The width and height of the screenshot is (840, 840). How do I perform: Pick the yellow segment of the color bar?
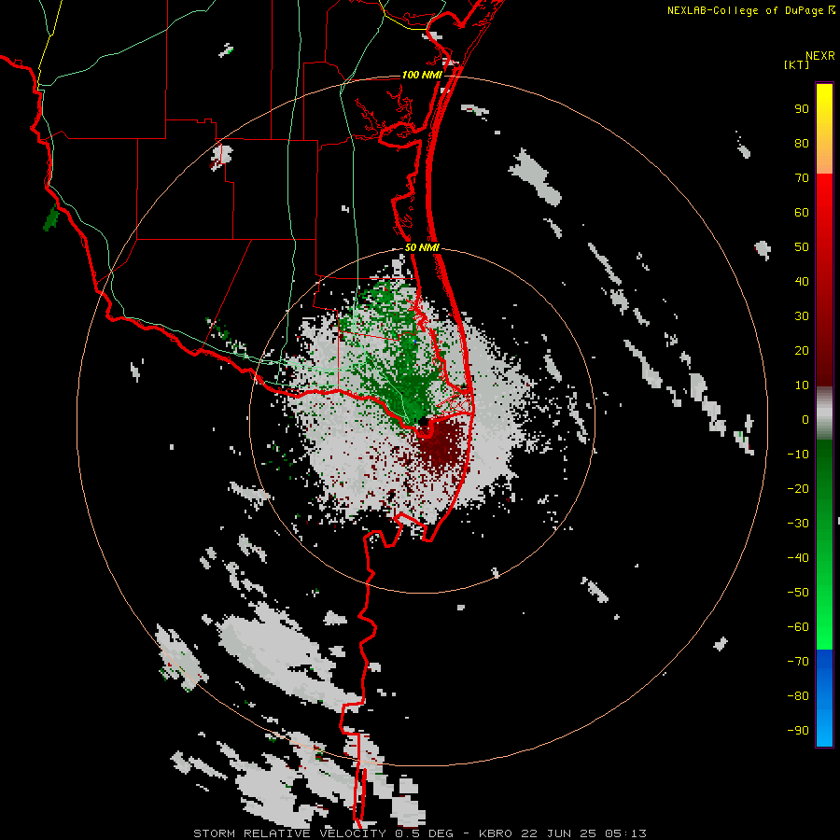824,129
